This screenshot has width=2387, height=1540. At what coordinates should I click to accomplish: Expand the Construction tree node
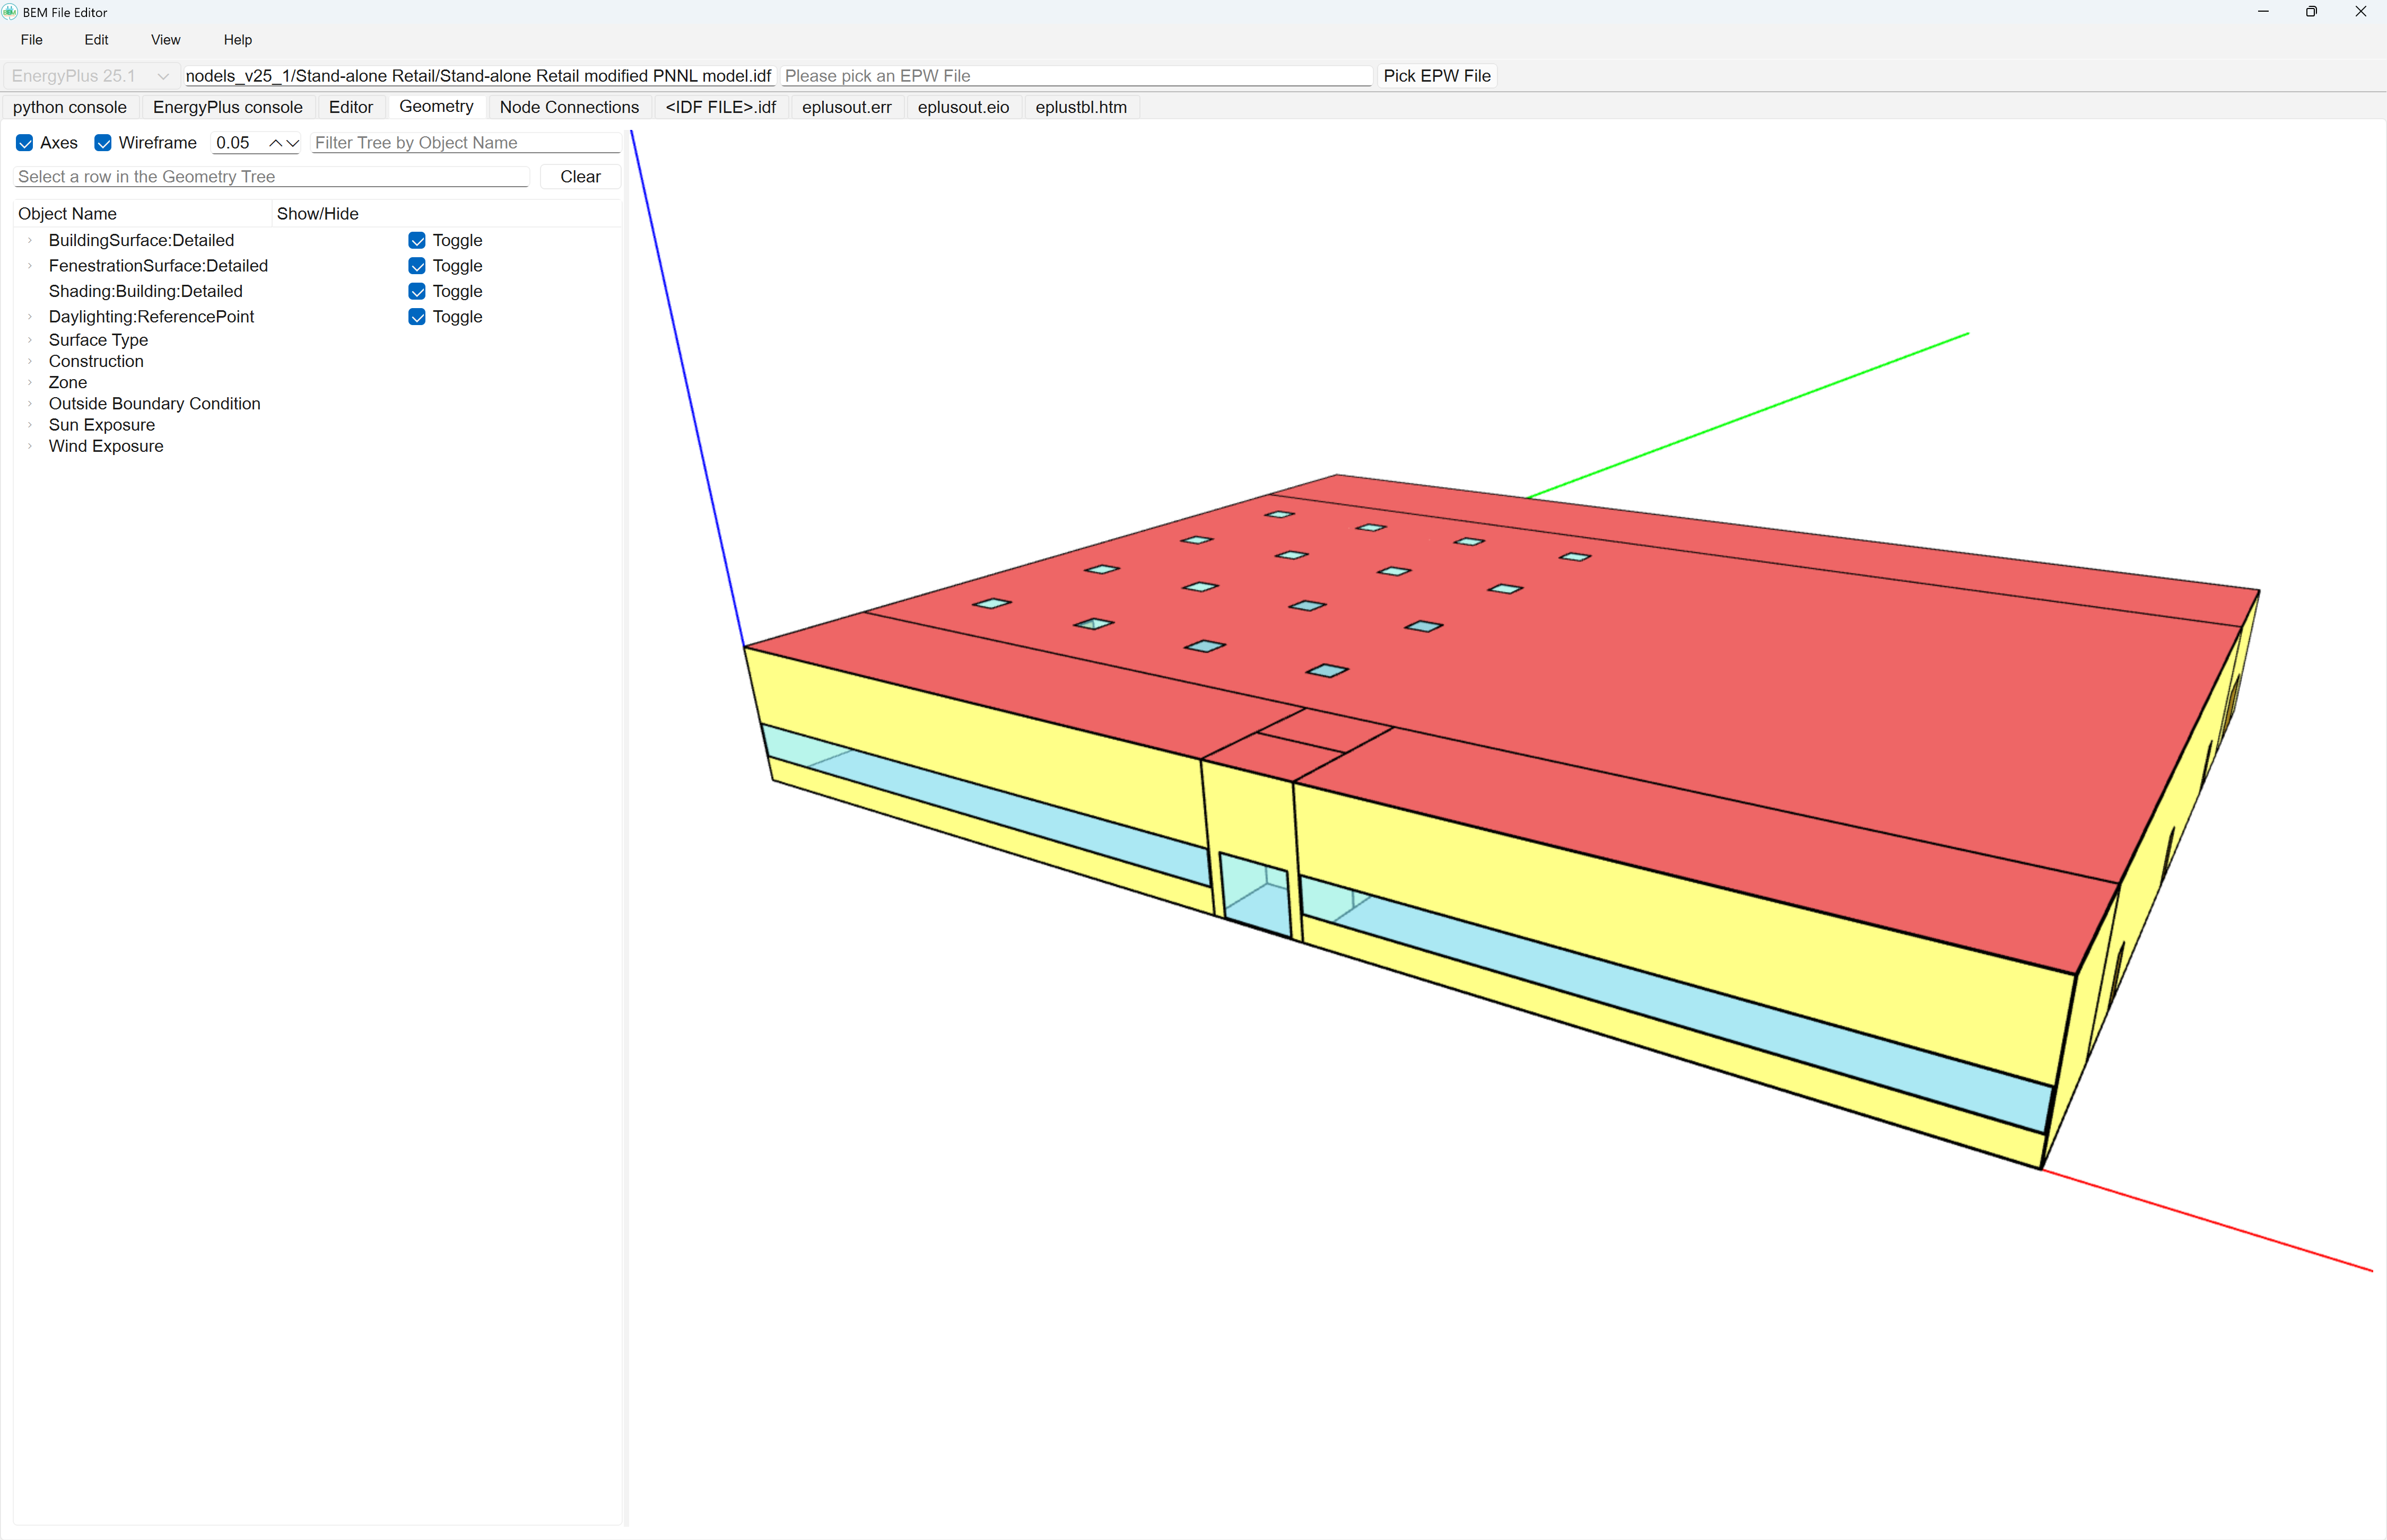[30, 361]
